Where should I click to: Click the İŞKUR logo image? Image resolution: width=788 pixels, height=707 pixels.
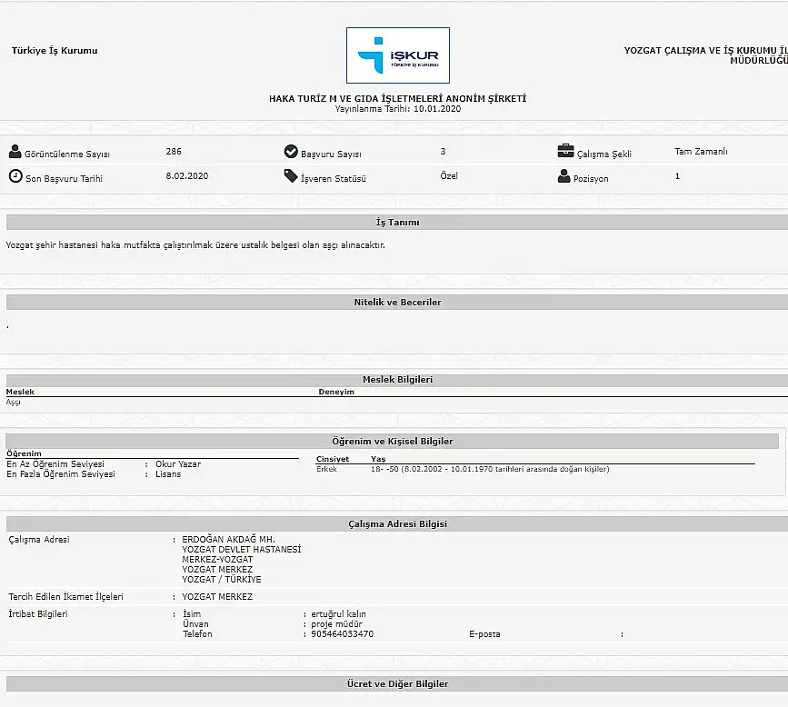pos(397,55)
